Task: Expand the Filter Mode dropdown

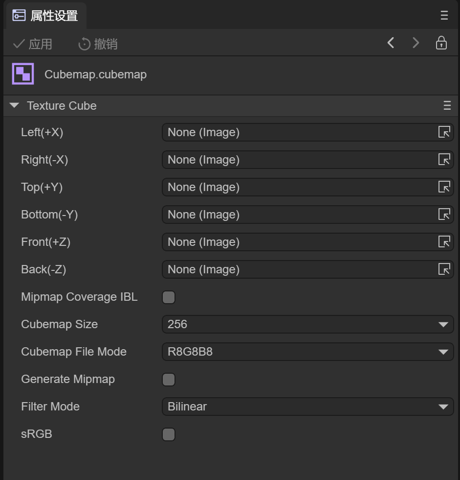Action: pyautogui.click(x=307, y=407)
